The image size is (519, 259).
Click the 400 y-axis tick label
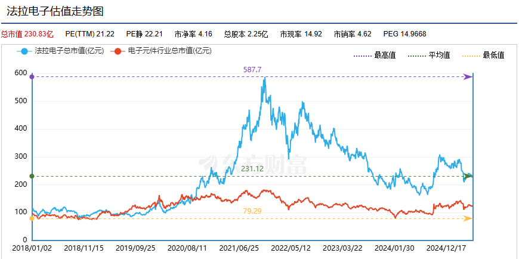click(x=20, y=129)
